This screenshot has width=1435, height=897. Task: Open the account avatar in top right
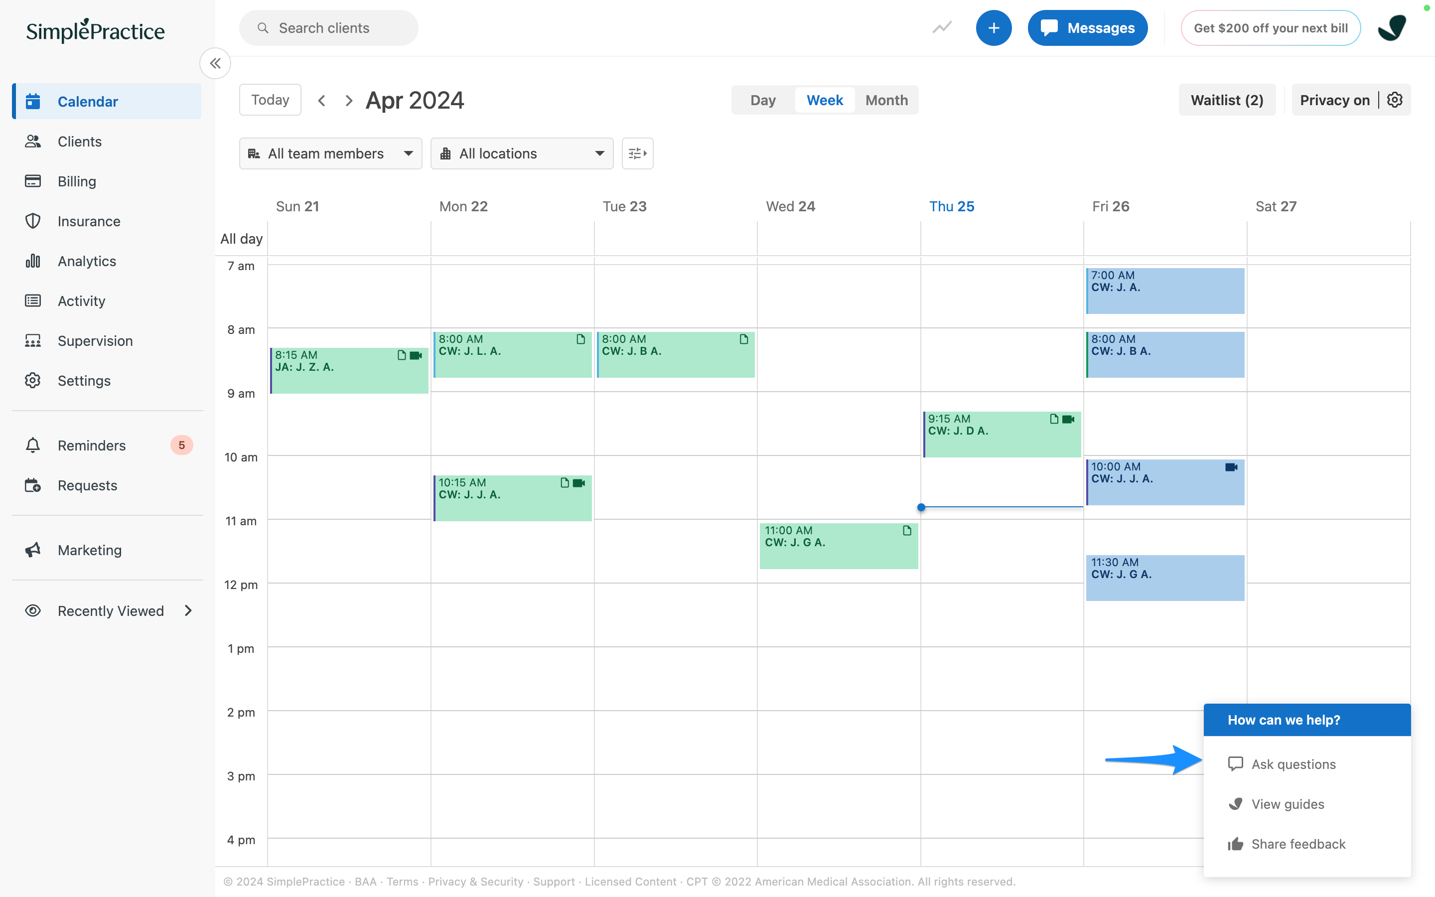1392,28
